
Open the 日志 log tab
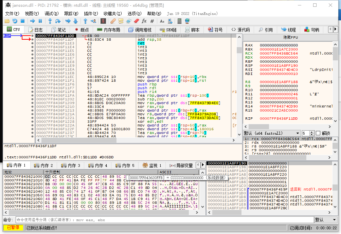(x=35, y=30)
